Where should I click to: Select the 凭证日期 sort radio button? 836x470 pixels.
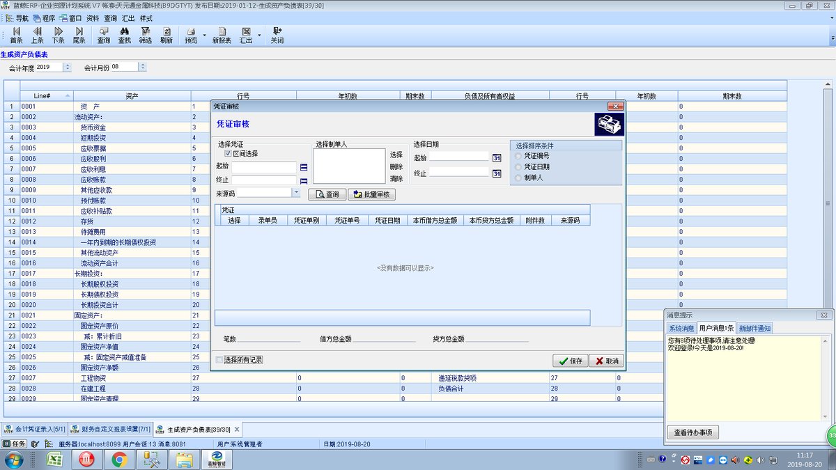click(x=518, y=167)
